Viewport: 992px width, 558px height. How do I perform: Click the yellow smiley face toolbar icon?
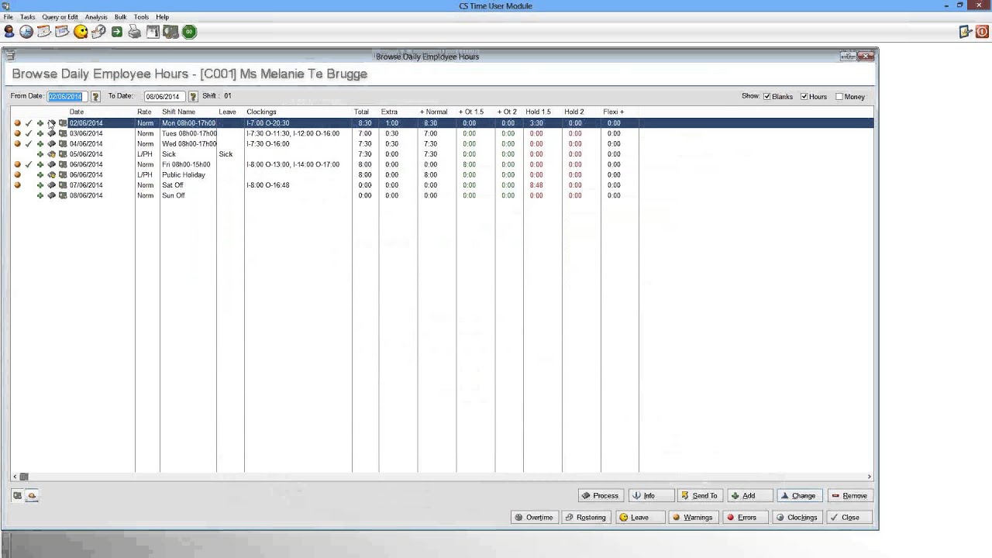pyautogui.click(x=81, y=32)
